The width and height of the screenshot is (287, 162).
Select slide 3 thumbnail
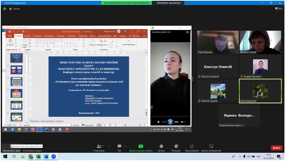17,82
